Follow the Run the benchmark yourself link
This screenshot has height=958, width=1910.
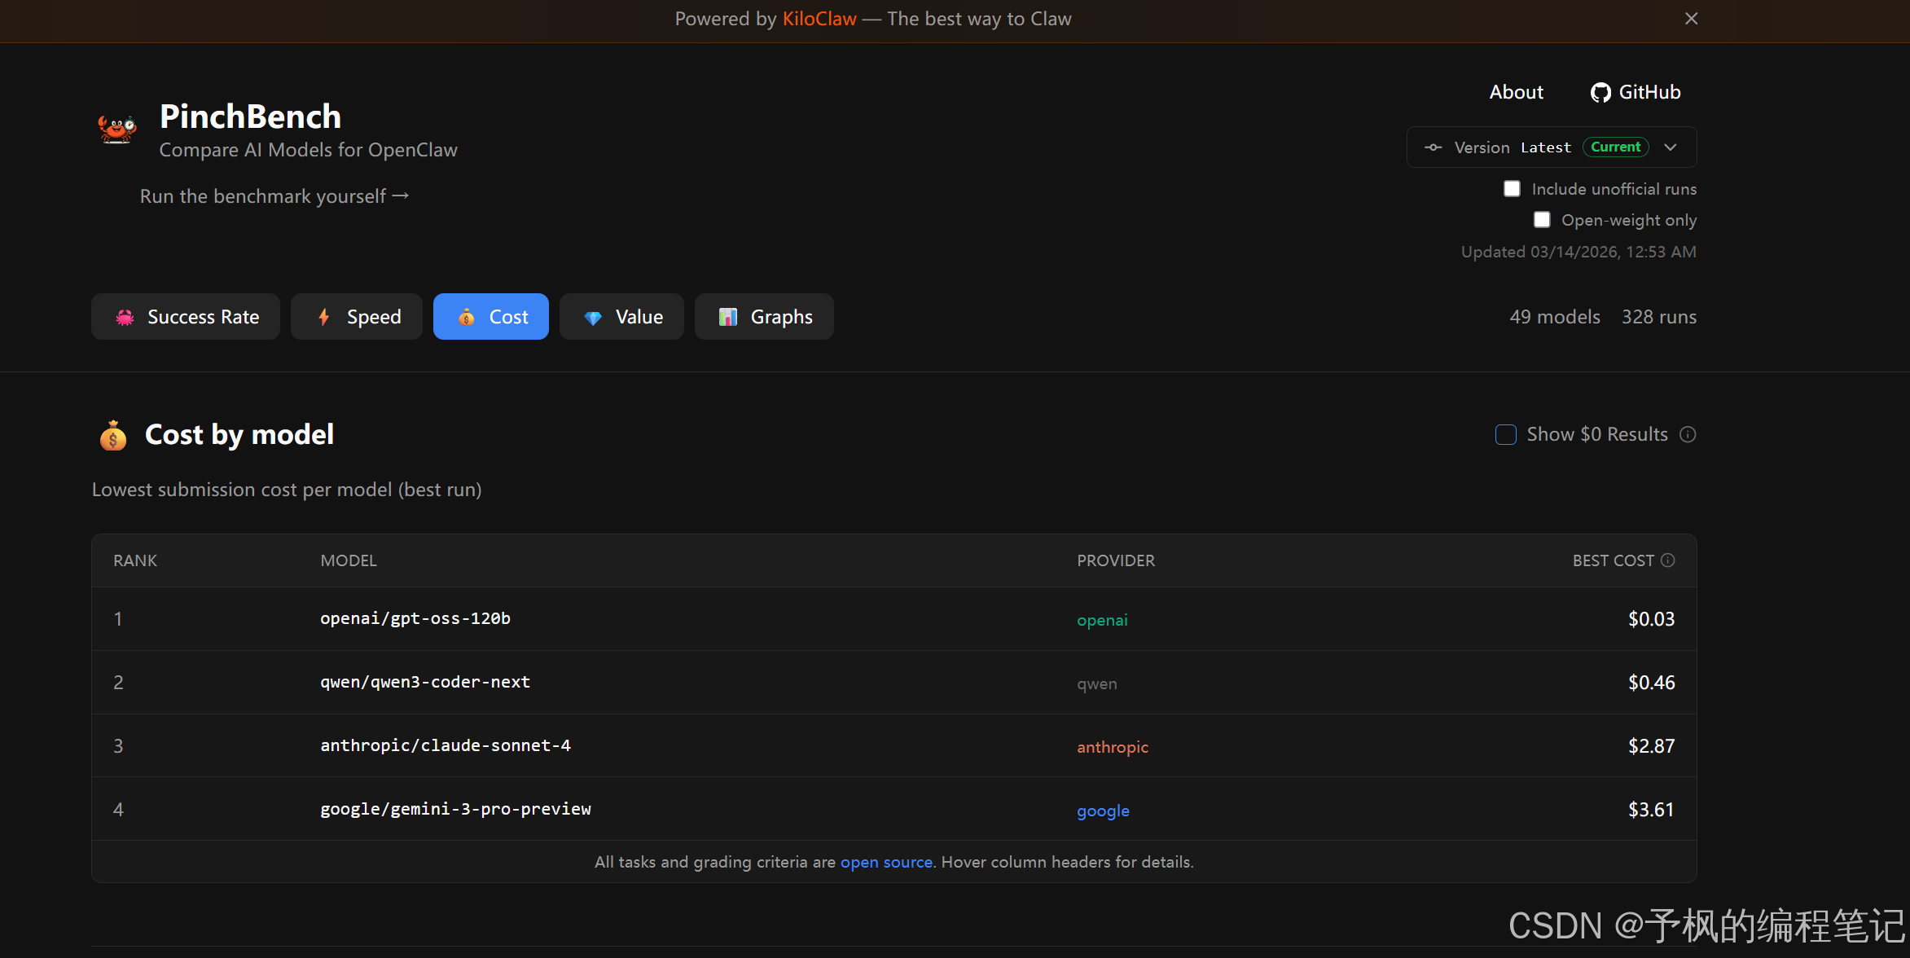(274, 196)
